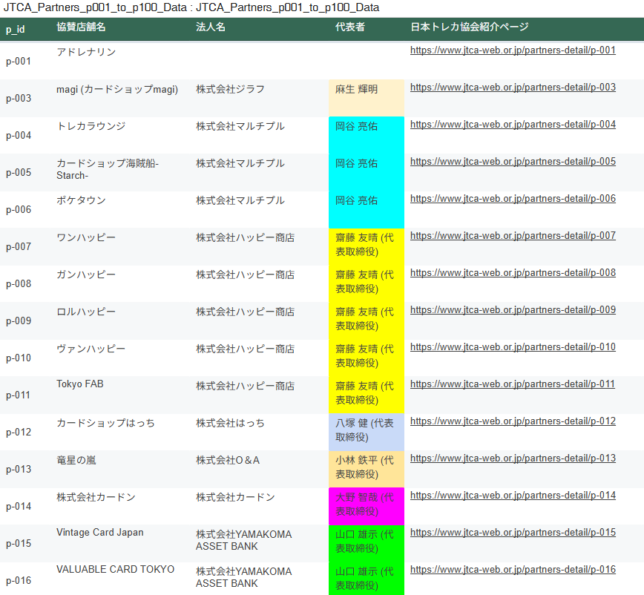The image size is (644, 595).
Task: Open the partners-detail/p-009 link
Action: (x=513, y=310)
